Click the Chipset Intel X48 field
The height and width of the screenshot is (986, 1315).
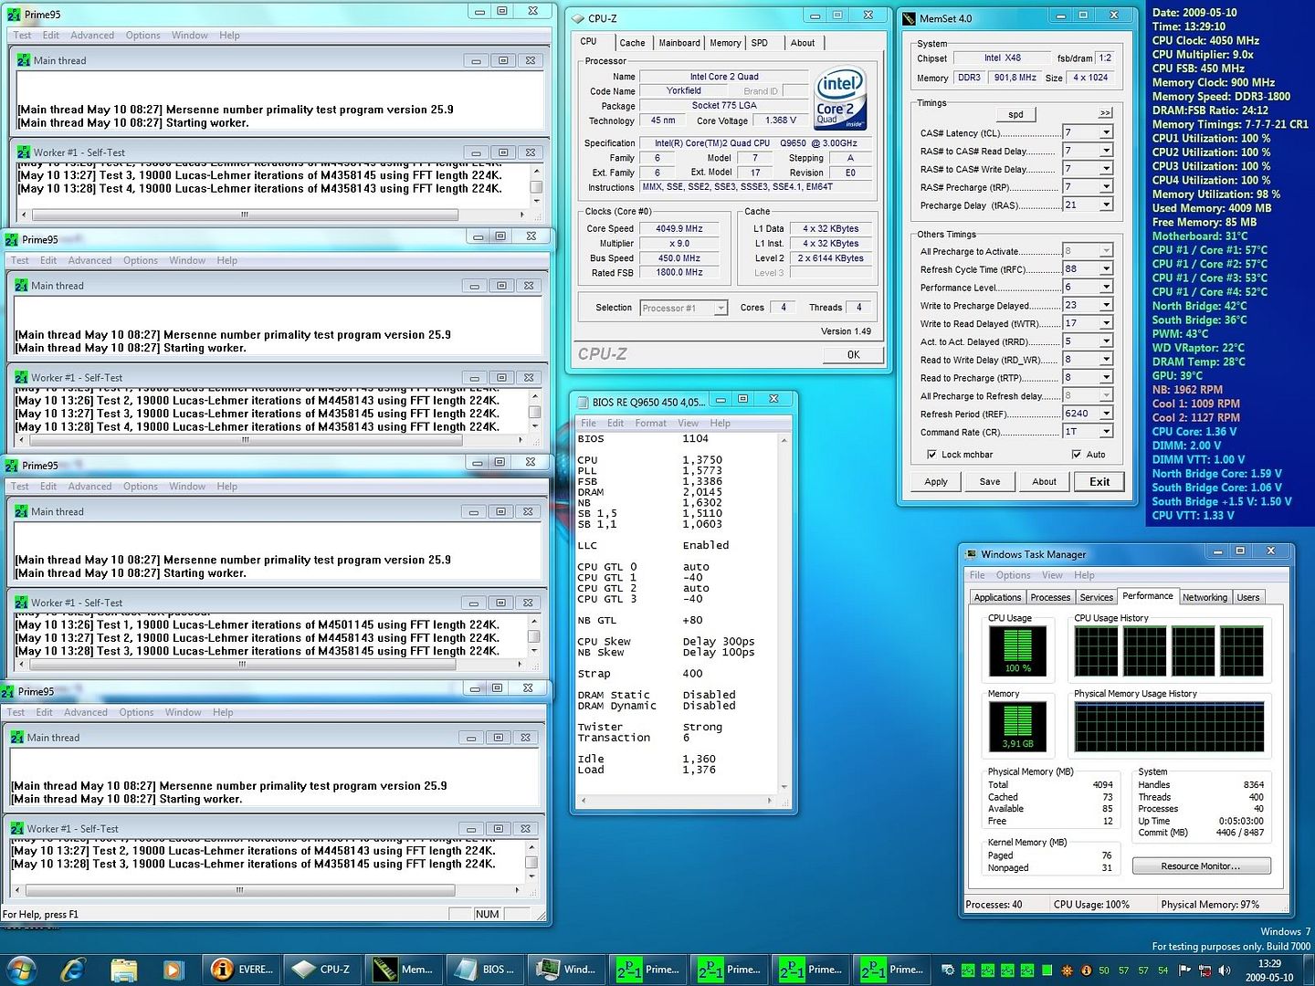coord(1002,58)
